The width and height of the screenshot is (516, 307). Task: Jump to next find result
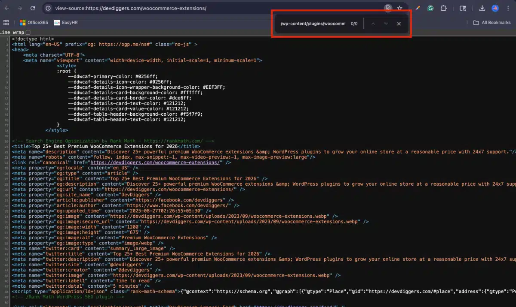386,24
